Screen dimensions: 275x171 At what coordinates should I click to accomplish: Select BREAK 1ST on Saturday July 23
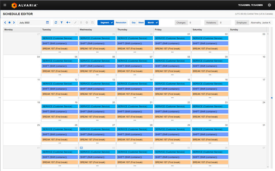point(210,117)
